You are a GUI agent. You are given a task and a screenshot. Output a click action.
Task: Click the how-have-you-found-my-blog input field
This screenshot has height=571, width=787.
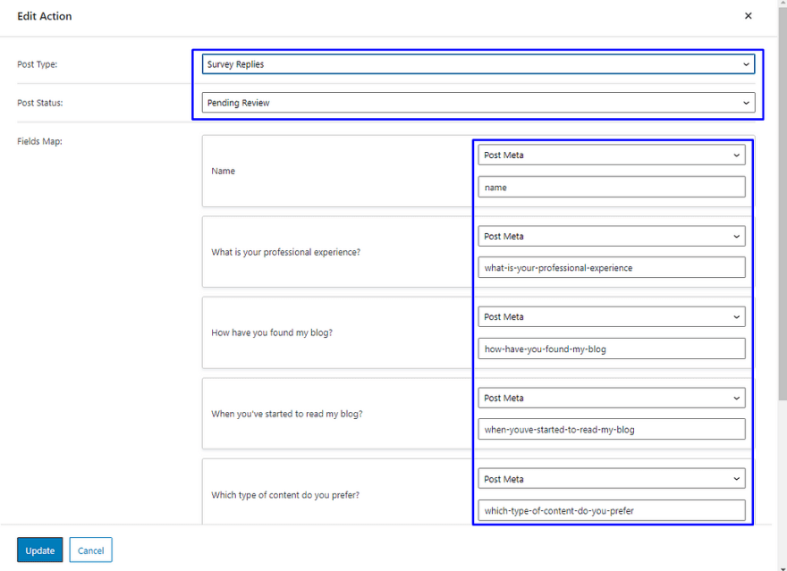coord(612,348)
